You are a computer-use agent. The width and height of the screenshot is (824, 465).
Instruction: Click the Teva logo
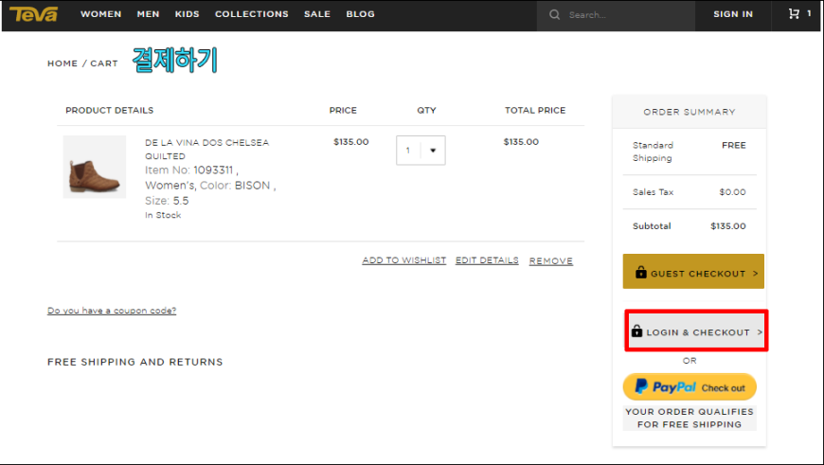coord(34,14)
